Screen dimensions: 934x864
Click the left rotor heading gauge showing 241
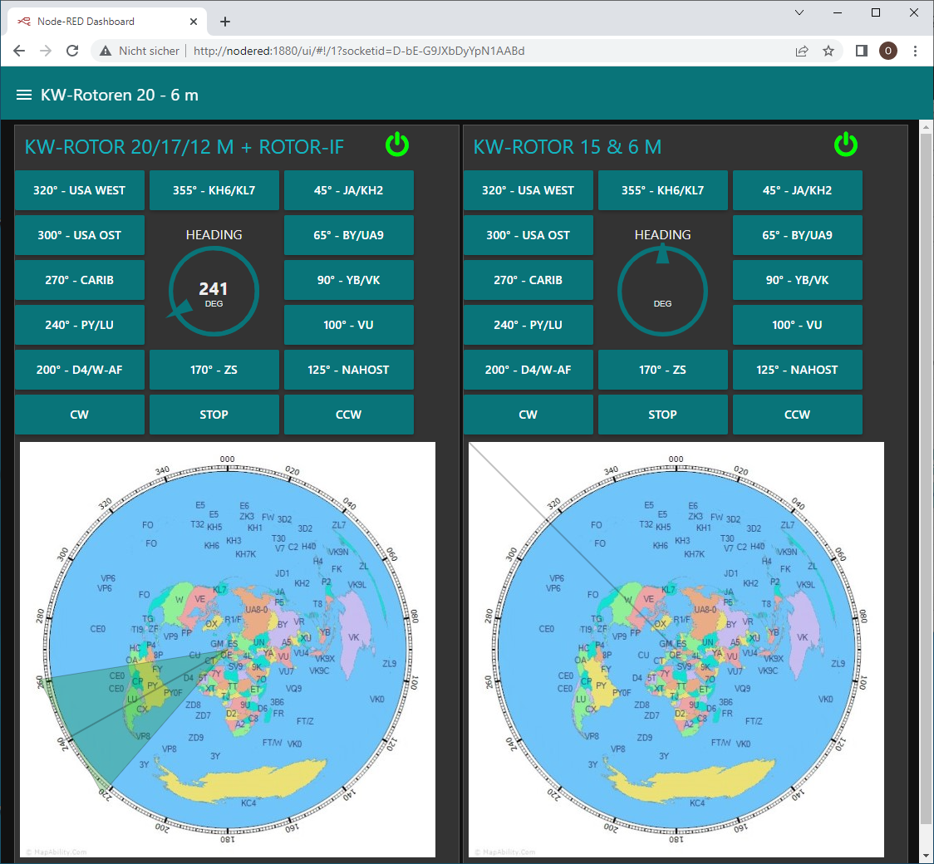[x=214, y=291]
